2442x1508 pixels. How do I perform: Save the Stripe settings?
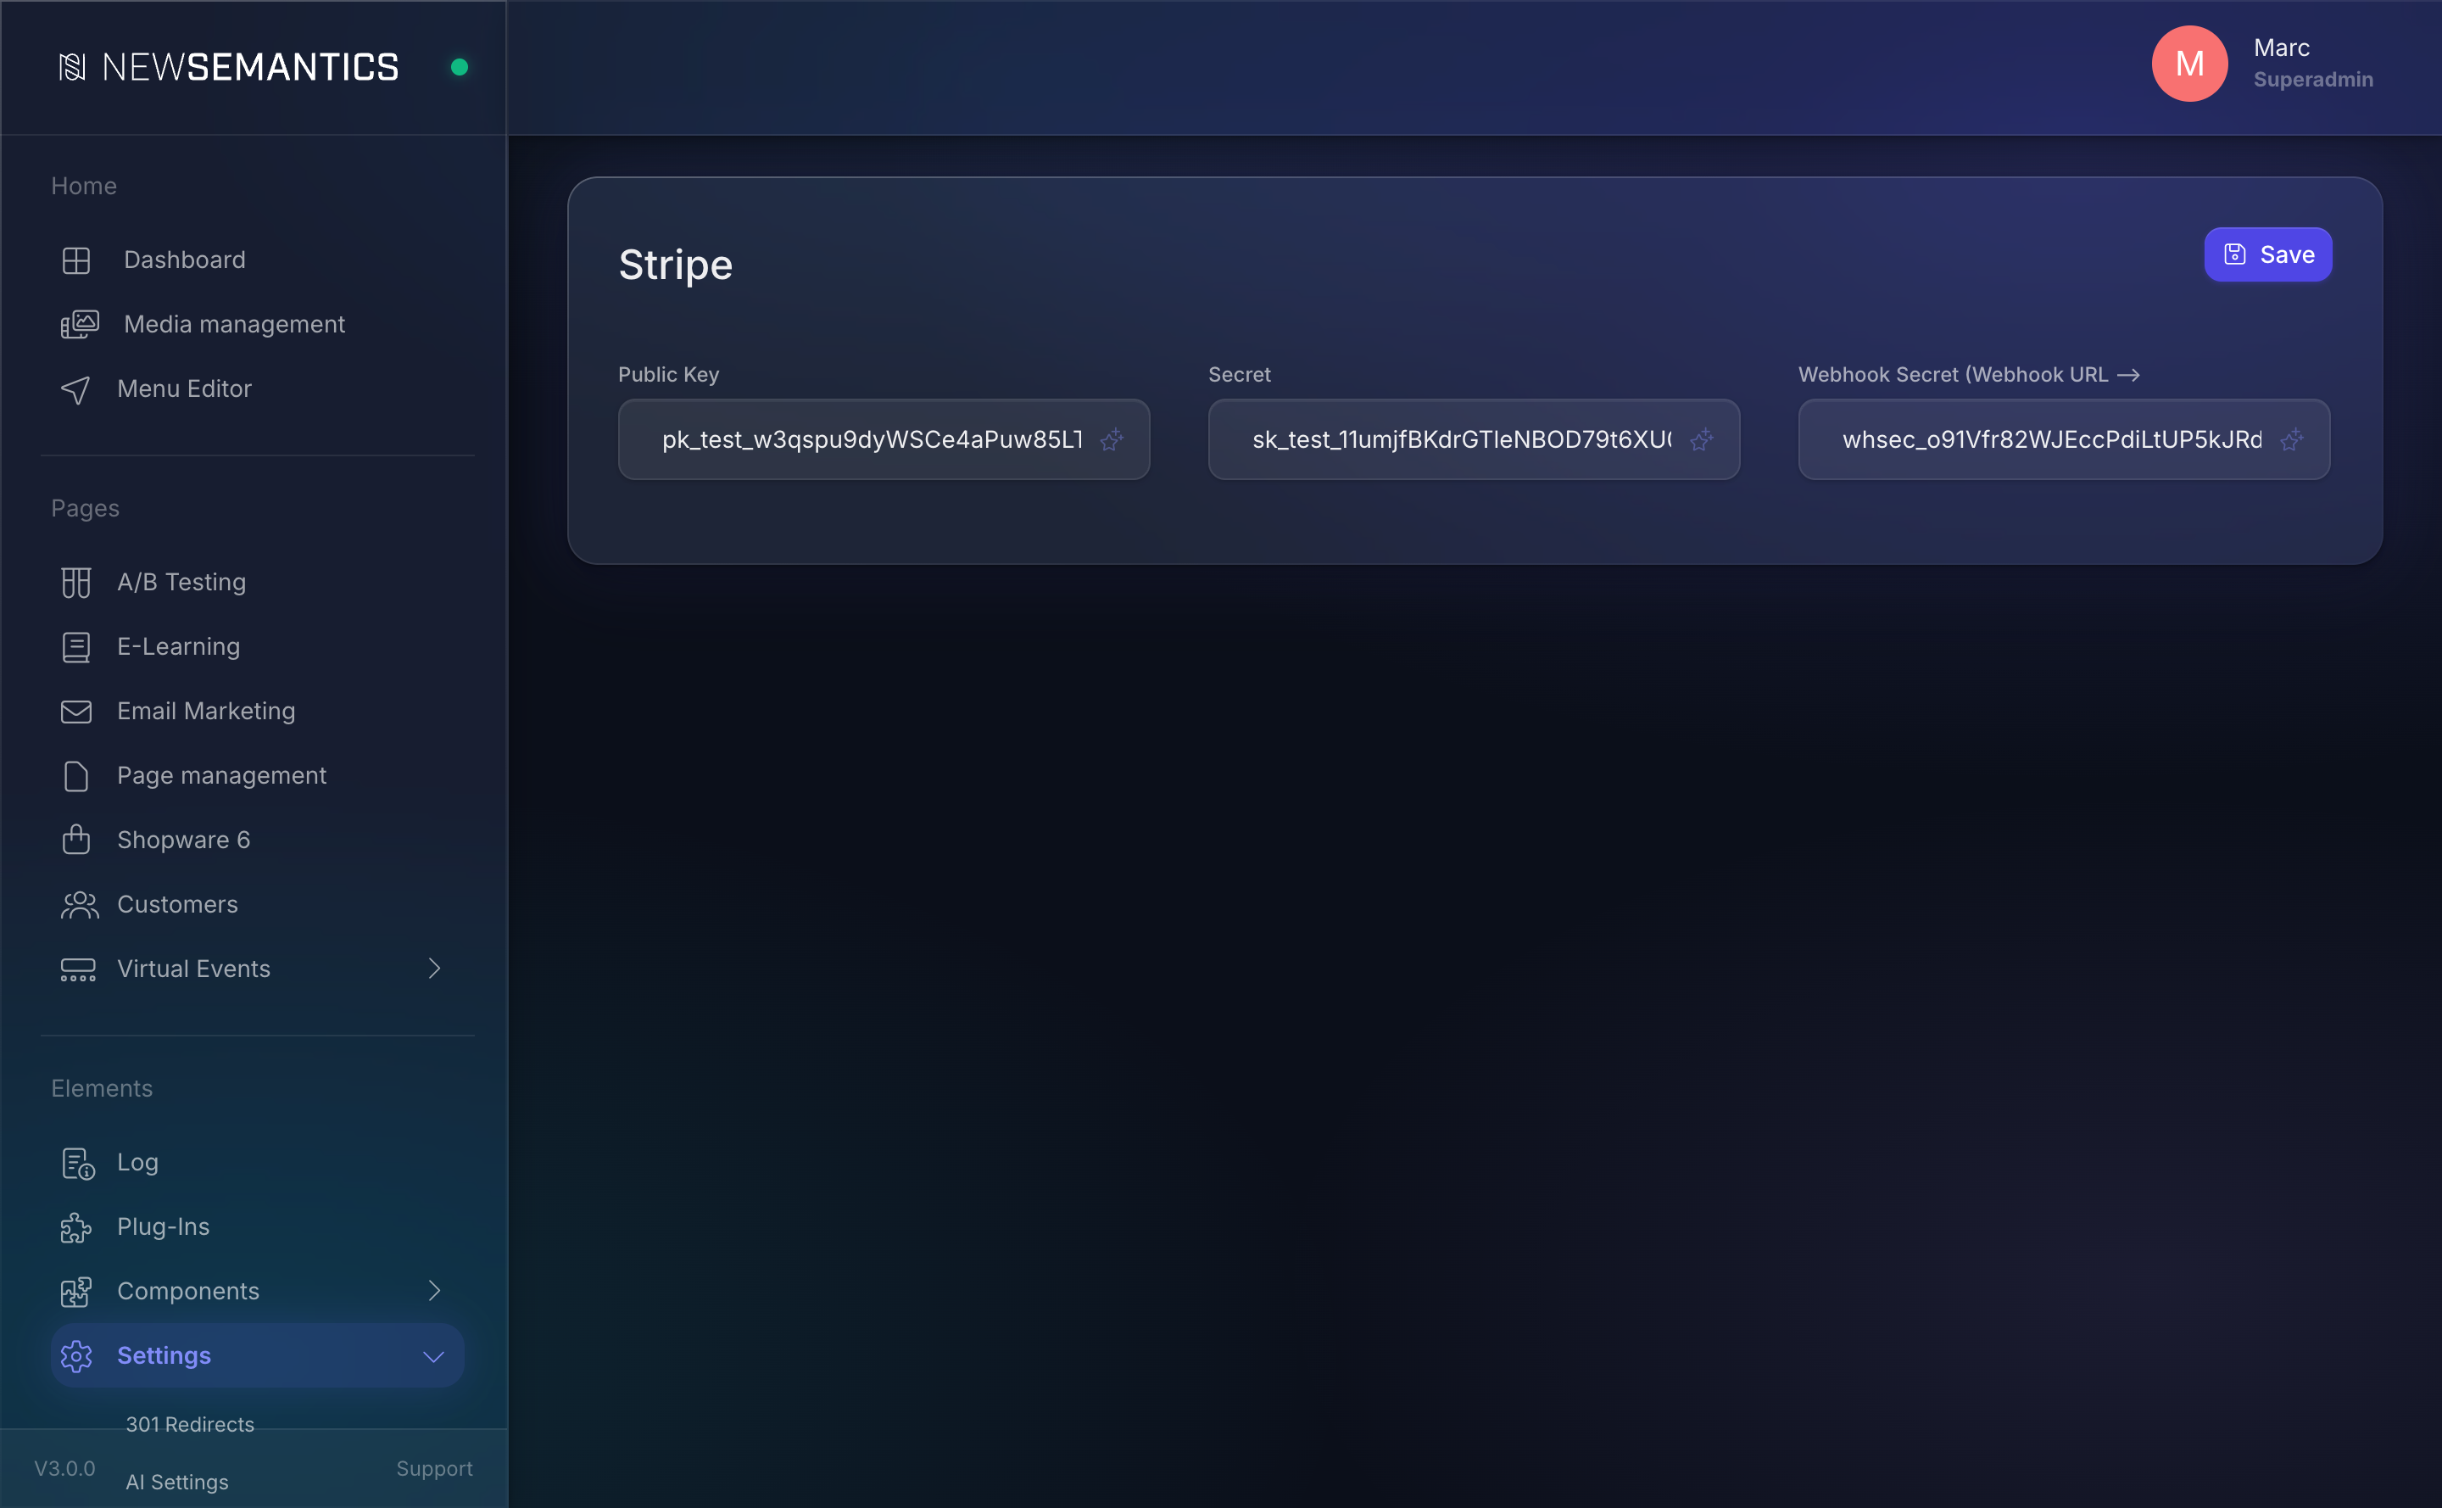pos(2267,254)
